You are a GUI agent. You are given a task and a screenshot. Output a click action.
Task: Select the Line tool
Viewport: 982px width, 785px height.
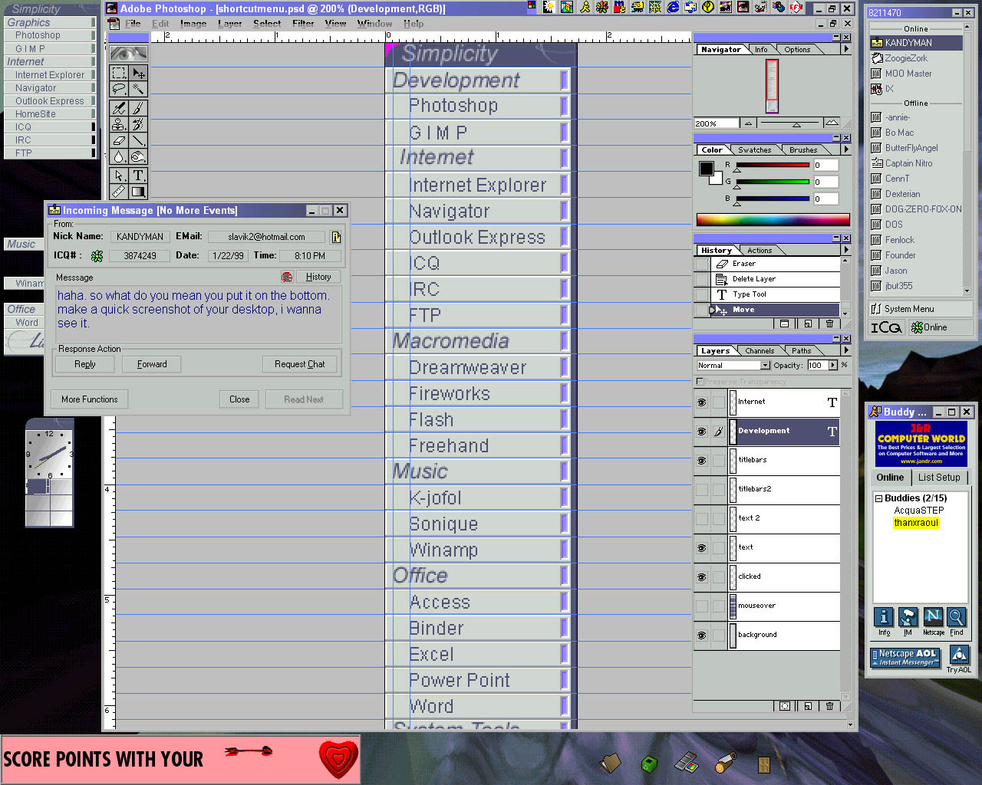[x=138, y=140]
